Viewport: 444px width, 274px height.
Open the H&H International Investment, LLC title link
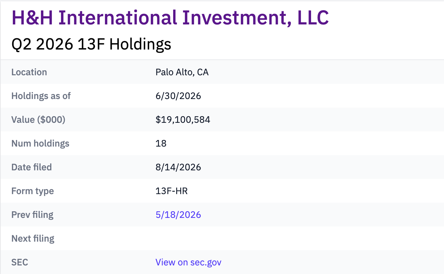pyautogui.click(x=170, y=17)
